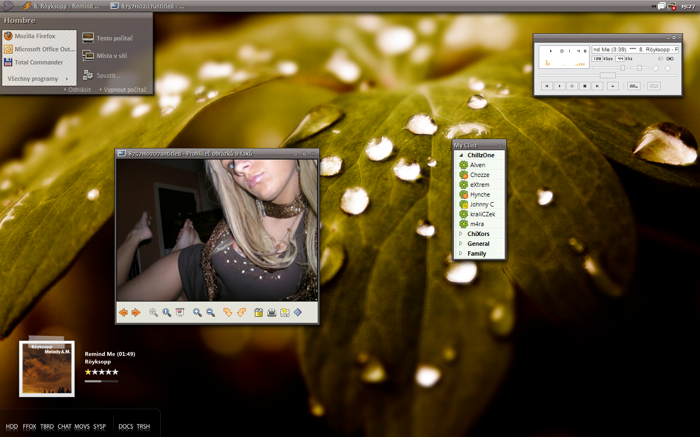The width and height of the screenshot is (700, 437).
Task: Select contact Alven in My CList
Action: [x=480, y=165]
